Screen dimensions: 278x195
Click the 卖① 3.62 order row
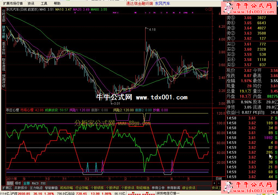tap(246, 38)
